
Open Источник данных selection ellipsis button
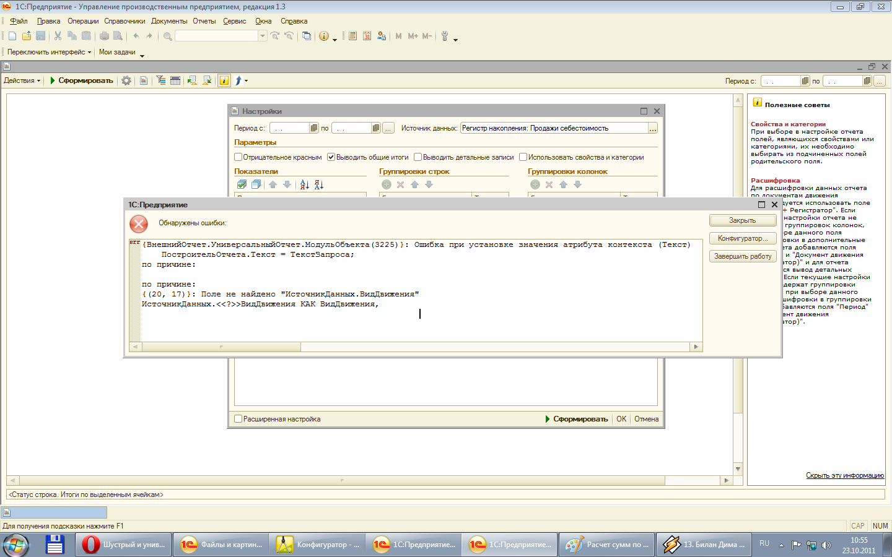coord(653,128)
